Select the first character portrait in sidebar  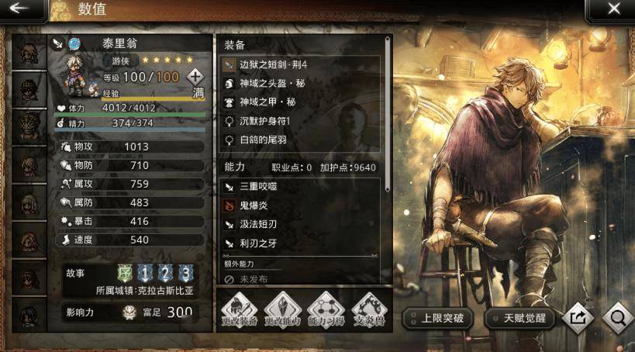coord(29,53)
